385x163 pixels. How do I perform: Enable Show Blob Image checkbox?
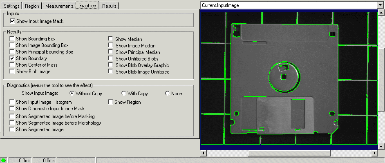[12, 71]
